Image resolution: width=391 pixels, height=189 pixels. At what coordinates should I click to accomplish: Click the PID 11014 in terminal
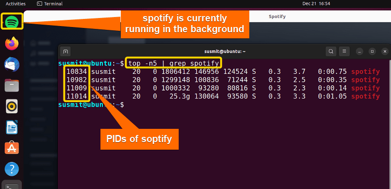coord(77,96)
